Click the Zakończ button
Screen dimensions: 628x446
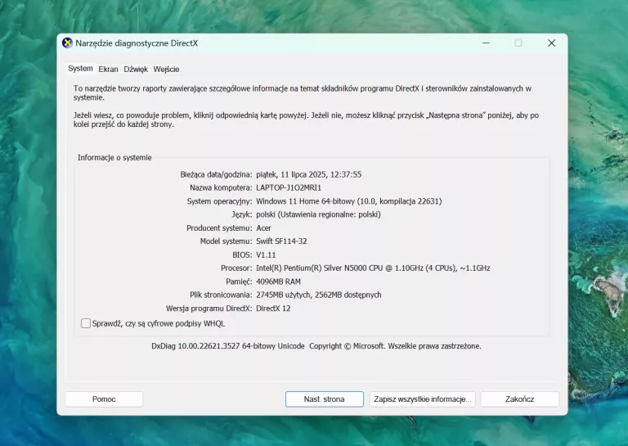(x=520, y=399)
